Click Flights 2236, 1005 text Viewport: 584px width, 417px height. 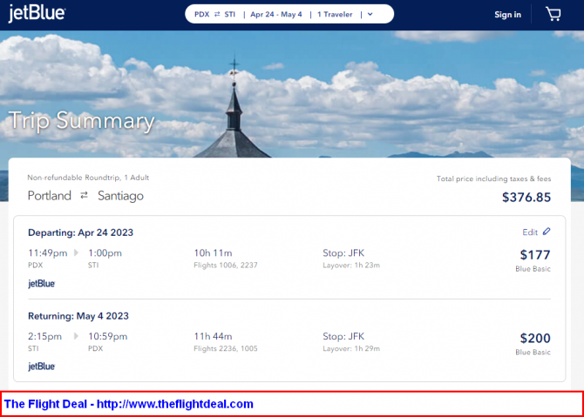[226, 348]
